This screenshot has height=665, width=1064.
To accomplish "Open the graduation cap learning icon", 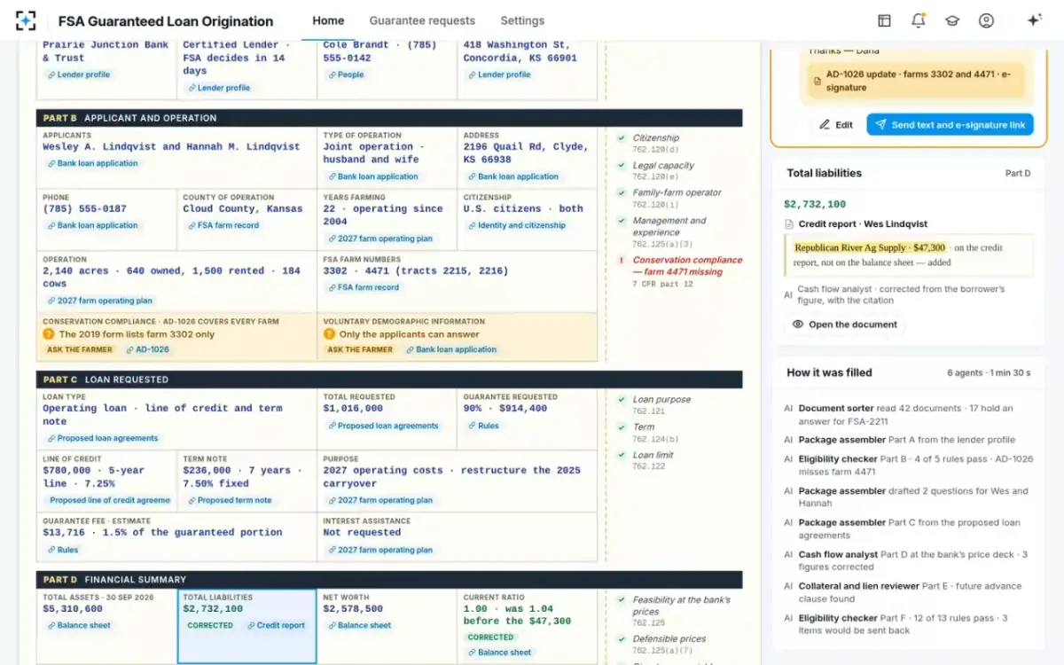I will (952, 20).
